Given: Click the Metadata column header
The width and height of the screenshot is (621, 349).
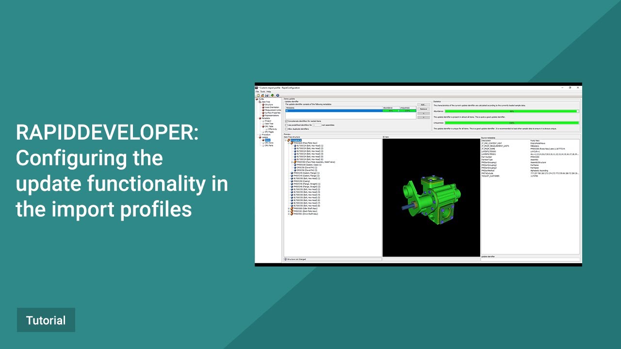Looking at the screenshot, I should [333, 108].
